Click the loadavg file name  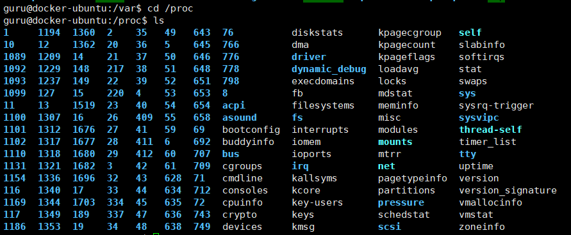(x=399, y=69)
